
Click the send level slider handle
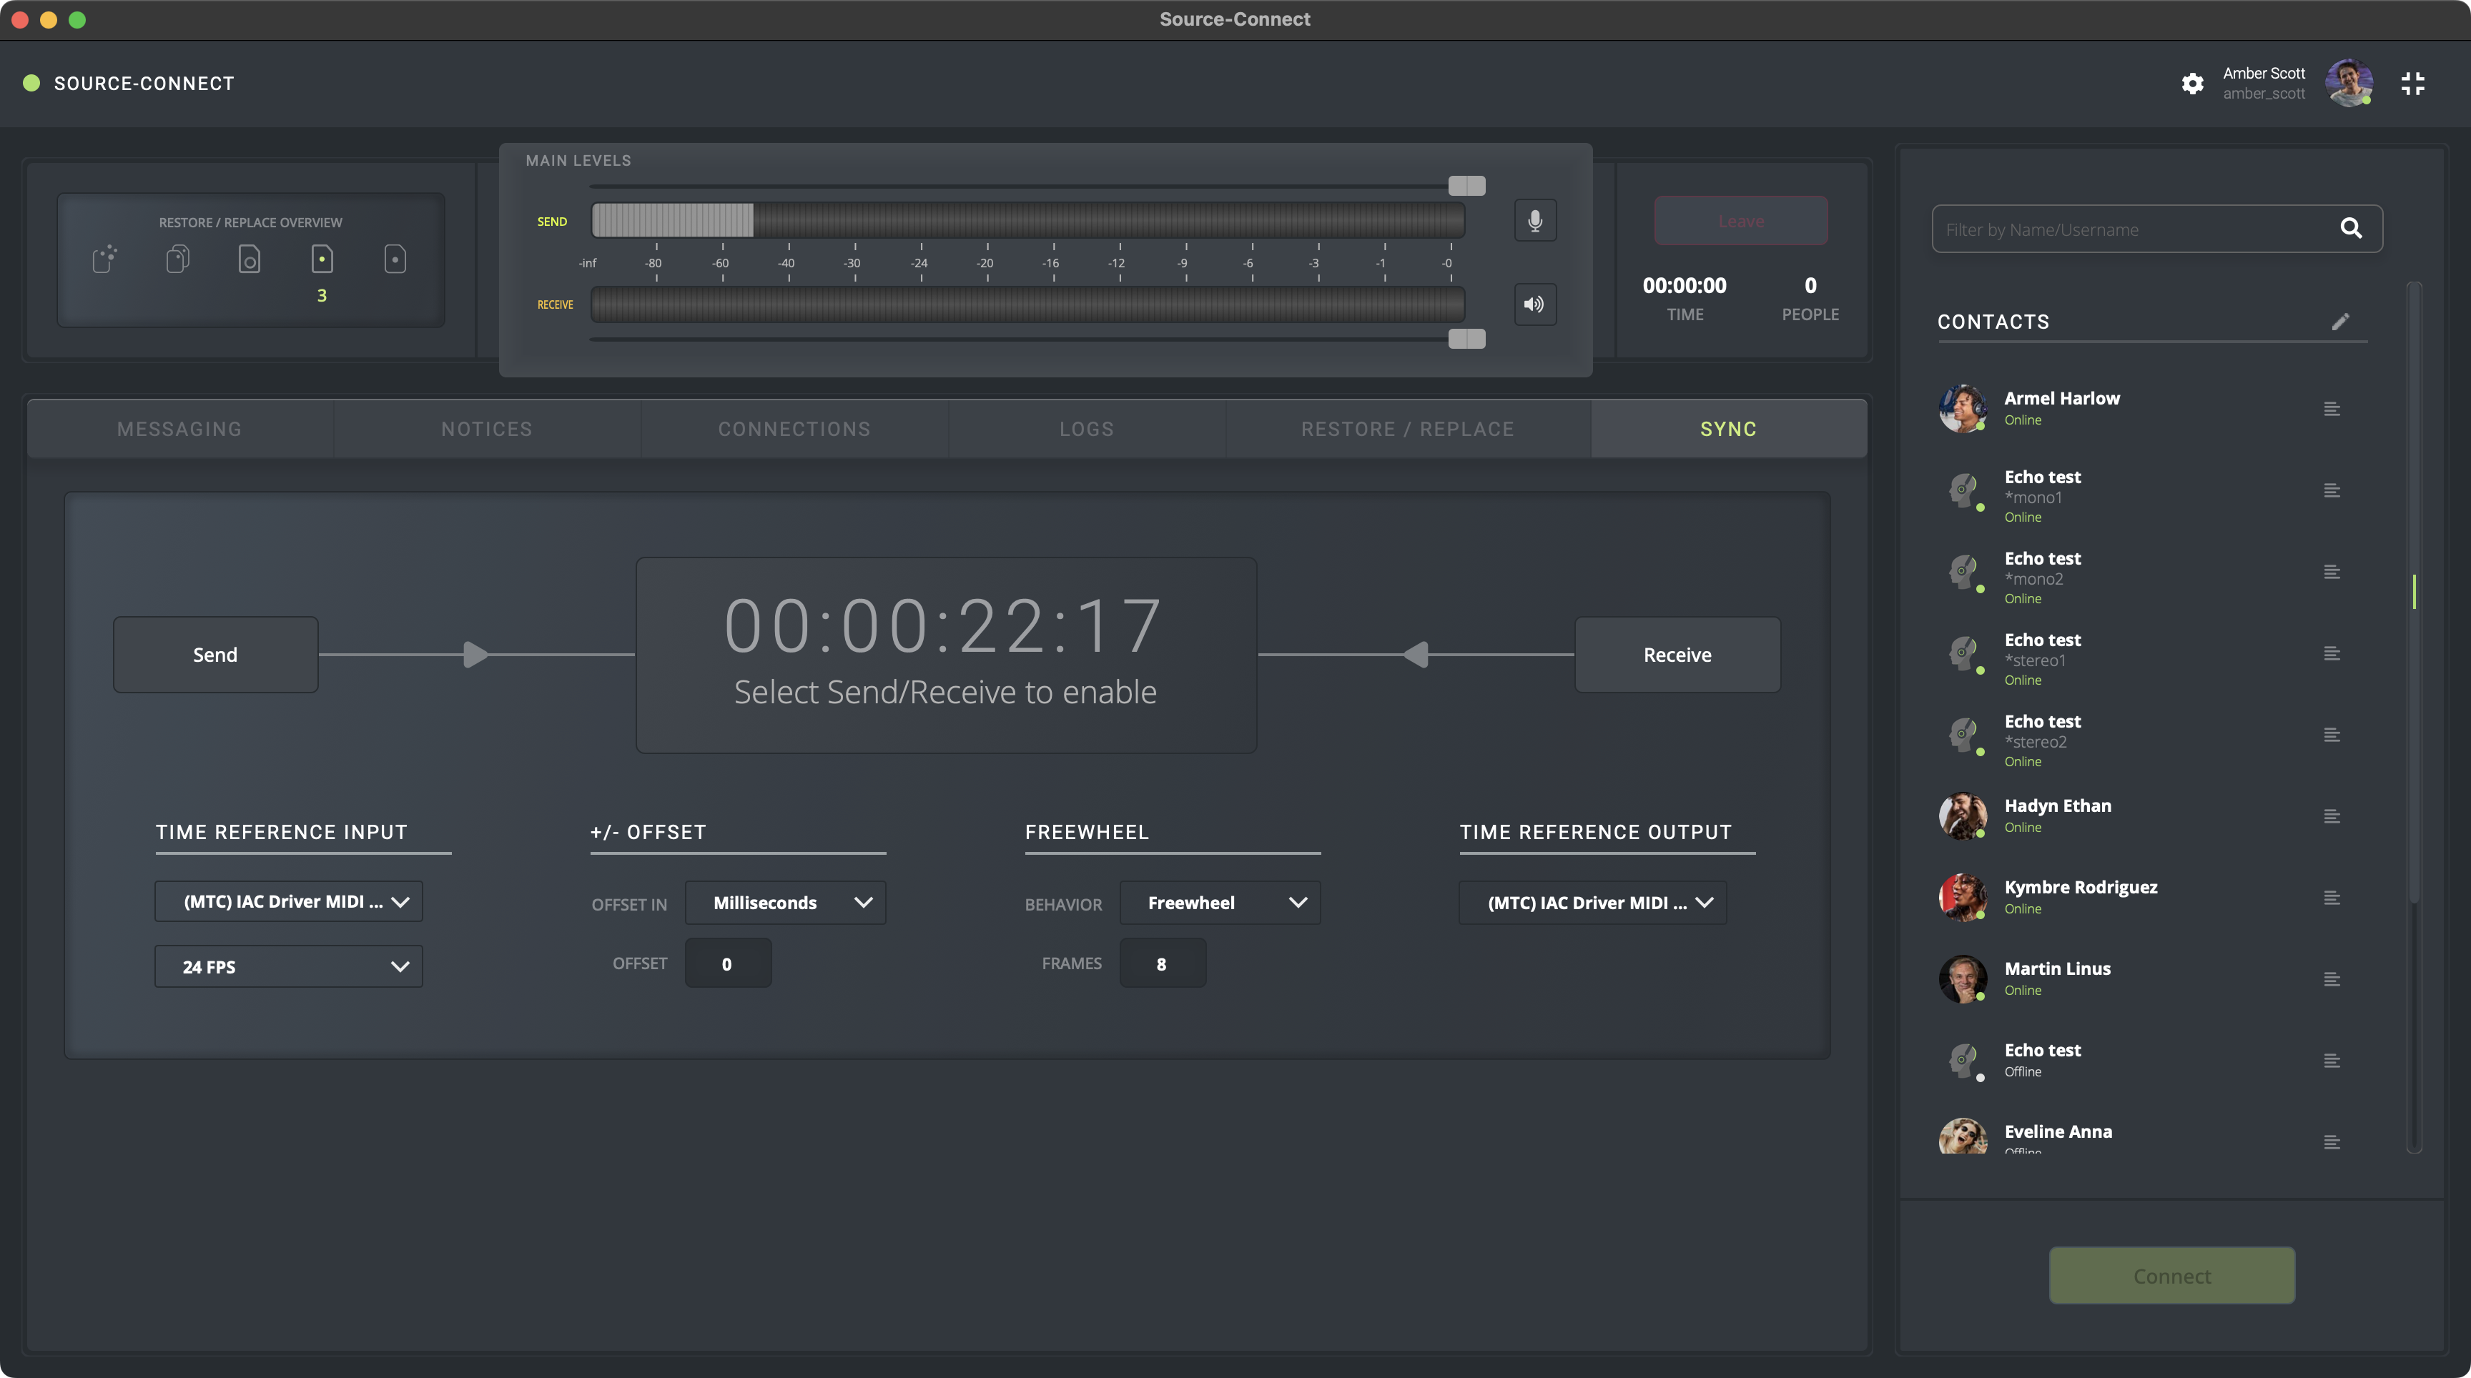coord(1466,185)
